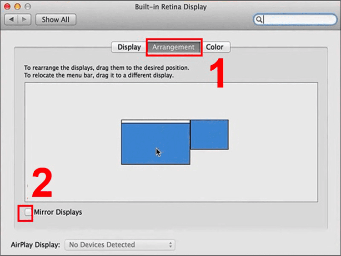This screenshot has width=341, height=256.
Task: Zoom the window with the green button
Action: click(27, 7)
